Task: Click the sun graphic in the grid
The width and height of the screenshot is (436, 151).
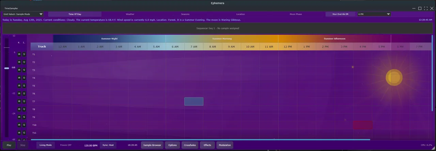Action: pos(394,78)
